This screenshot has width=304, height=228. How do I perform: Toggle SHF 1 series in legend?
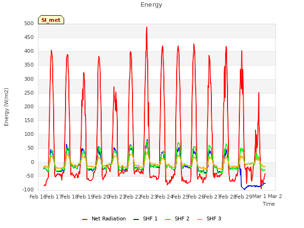pyautogui.click(x=146, y=218)
